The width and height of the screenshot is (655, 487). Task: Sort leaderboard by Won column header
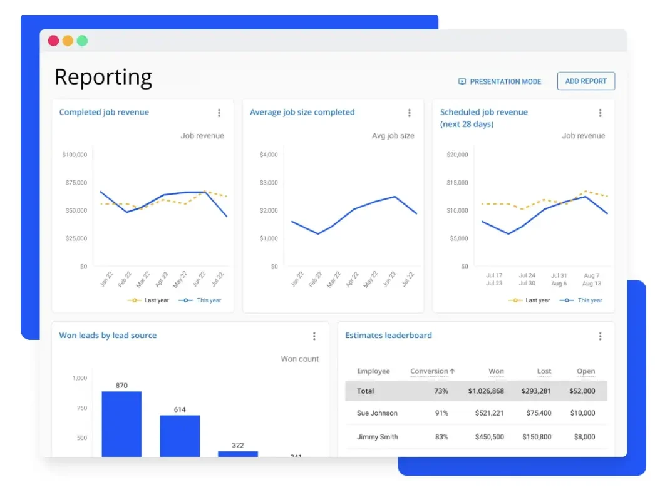496,371
